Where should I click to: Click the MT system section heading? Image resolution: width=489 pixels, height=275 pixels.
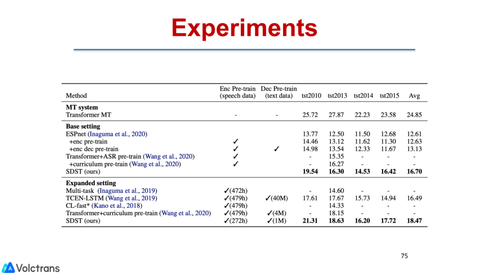coord(81,107)
